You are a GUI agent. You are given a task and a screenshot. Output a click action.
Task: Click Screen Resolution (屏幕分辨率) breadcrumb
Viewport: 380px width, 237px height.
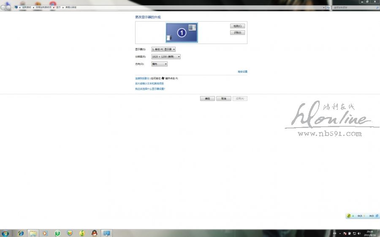click(x=71, y=8)
